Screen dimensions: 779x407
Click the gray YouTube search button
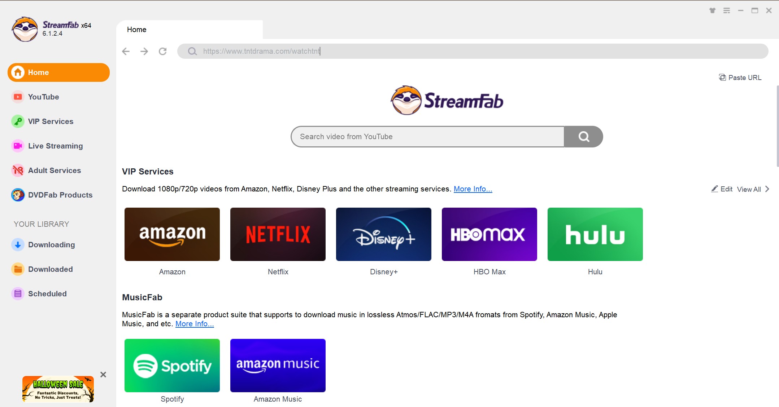583,137
